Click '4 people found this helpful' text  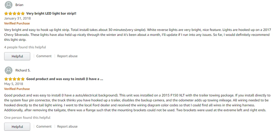[25, 47]
